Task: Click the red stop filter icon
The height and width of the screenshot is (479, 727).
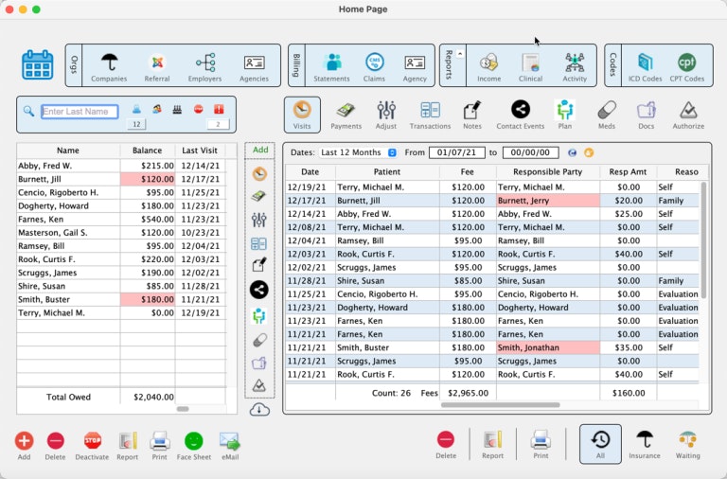Action: 199,110
